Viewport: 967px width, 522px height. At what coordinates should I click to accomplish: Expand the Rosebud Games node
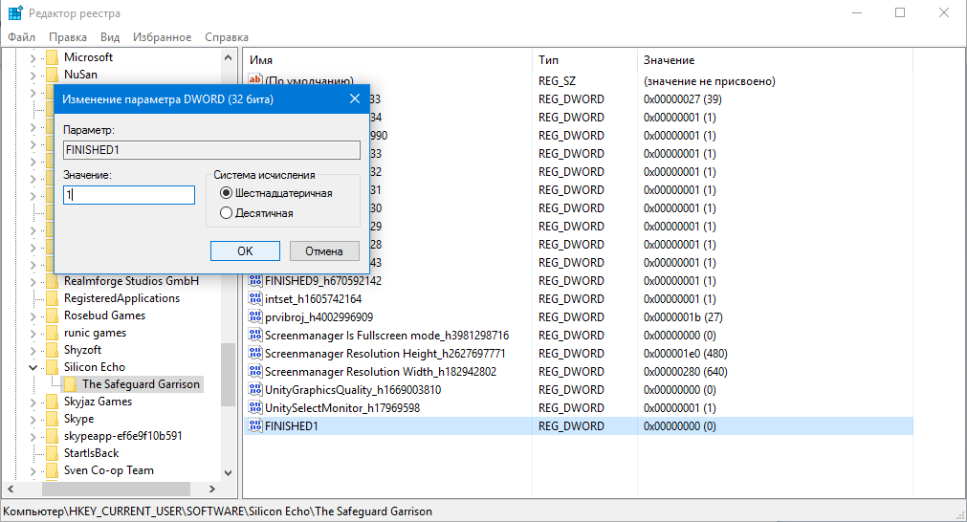coord(33,316)
